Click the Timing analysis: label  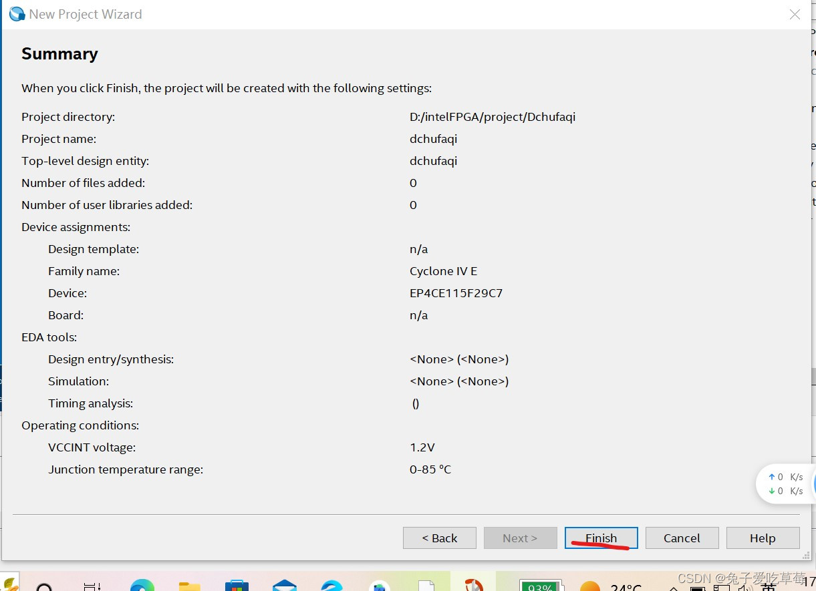coord(90,403)
